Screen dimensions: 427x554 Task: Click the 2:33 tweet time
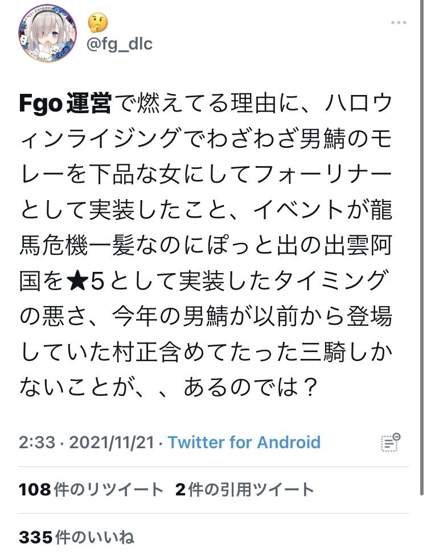[x=37, y=443]
